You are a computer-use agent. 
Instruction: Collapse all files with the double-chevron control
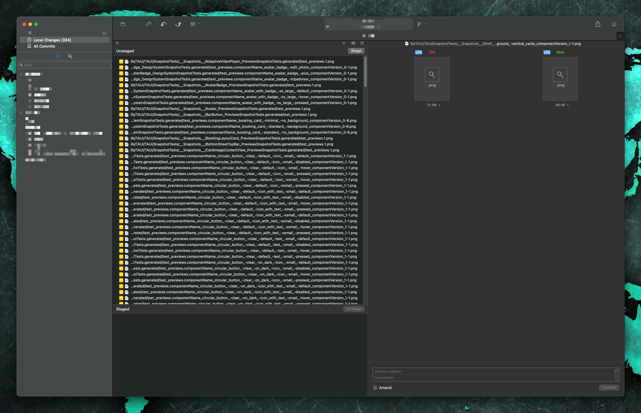(344, 43)
